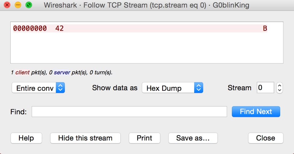The height and width of the screenshot is (154, 294).
Task: Click the green zoom window button
Action: (x=29, y=5)
